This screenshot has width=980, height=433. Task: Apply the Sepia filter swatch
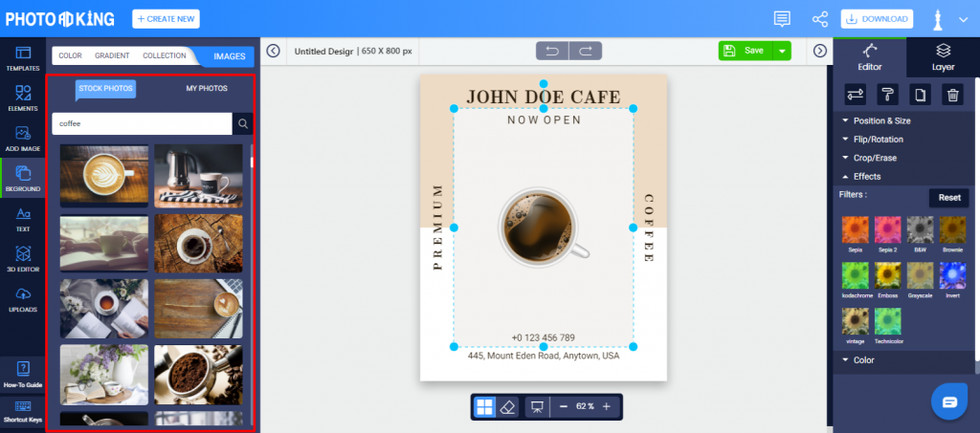[855, 233]
